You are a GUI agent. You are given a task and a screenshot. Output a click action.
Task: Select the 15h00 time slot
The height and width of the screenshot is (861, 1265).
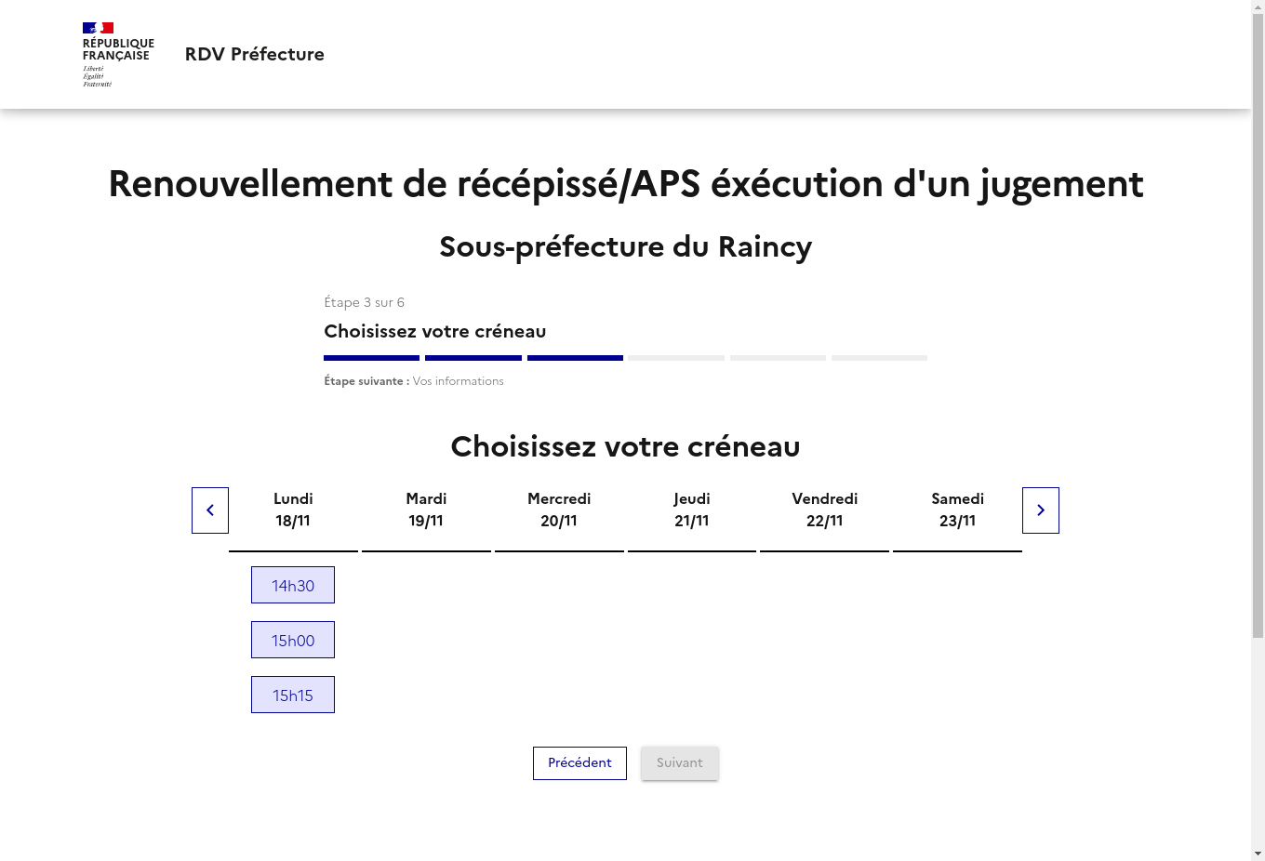(x=293, y=640)
